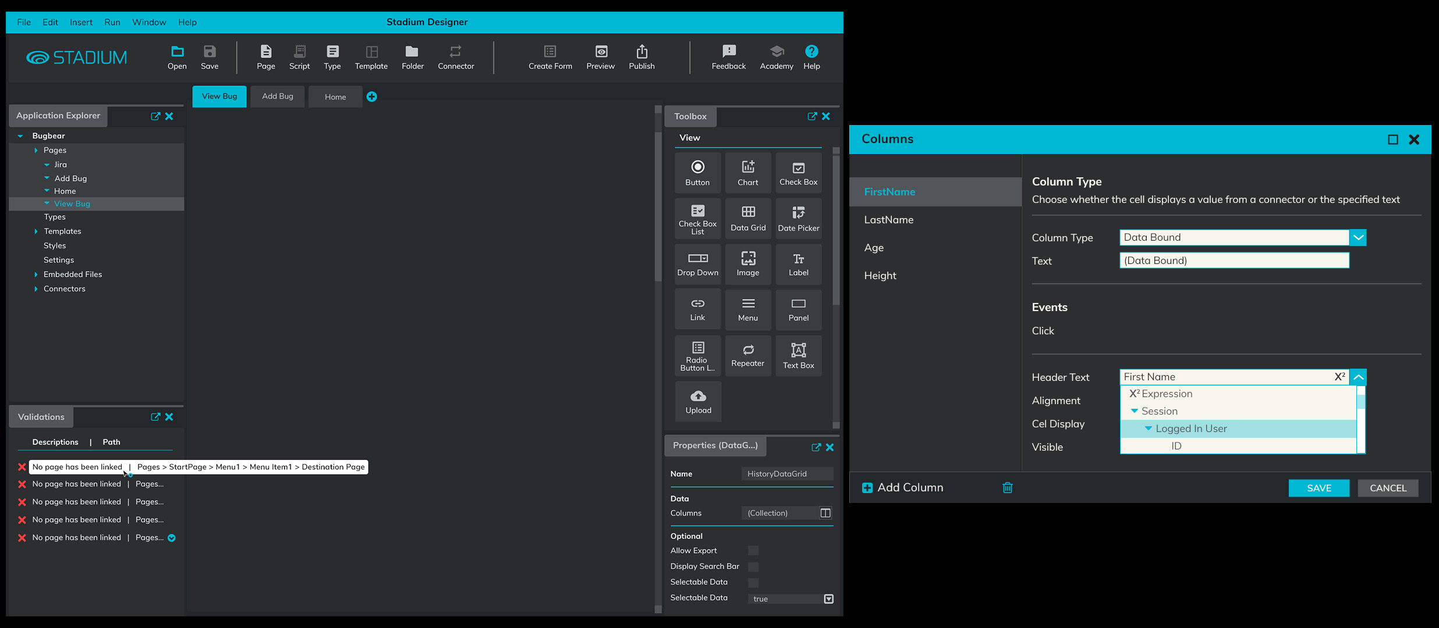Click the Text field showing (Data Bound)

[x=1234, y=261]
